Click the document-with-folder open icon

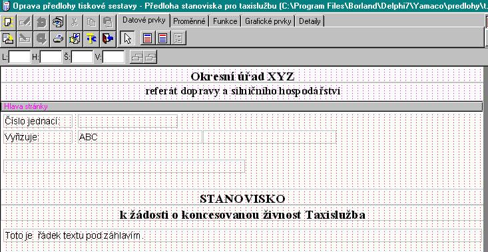[x=9, y=39]
